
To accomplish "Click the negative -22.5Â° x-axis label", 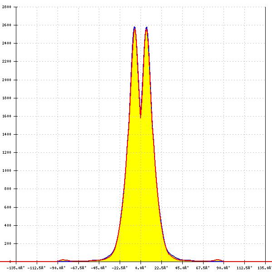I will pyautogui.click(x=120, y=268).
